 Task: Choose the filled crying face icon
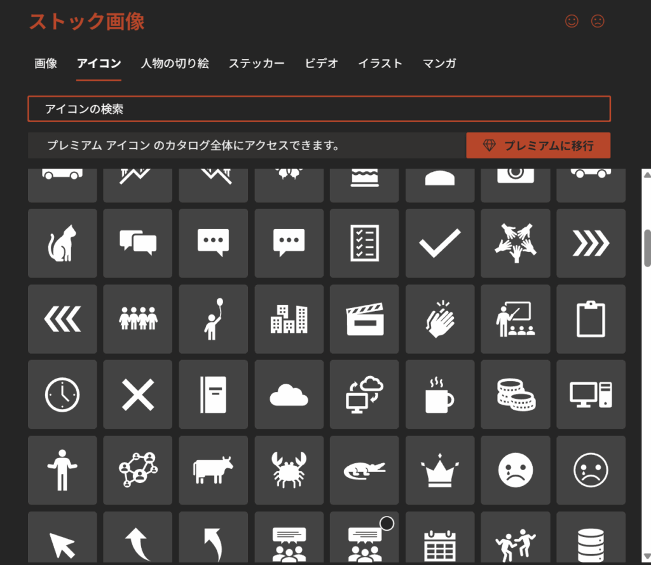click(x=516, y=470)
